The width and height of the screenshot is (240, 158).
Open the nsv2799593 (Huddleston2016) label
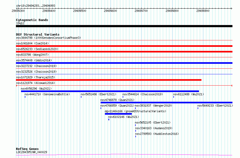[x=157, y=134]
